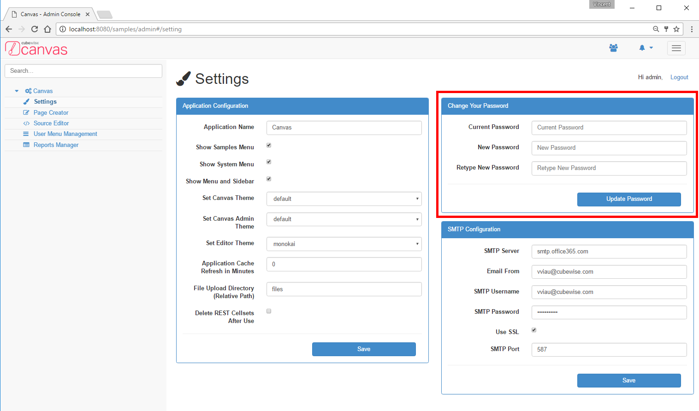The width and height of the screenshot is (699, 411).
Task: Bookmark this page with the star icon
Action: pos(676,29)
